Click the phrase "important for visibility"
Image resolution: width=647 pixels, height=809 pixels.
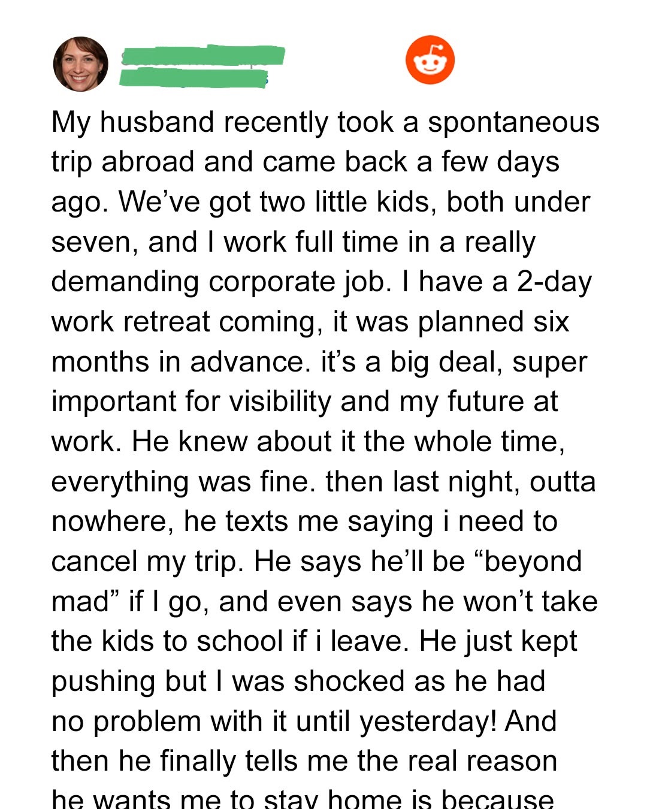click(191, 402)
